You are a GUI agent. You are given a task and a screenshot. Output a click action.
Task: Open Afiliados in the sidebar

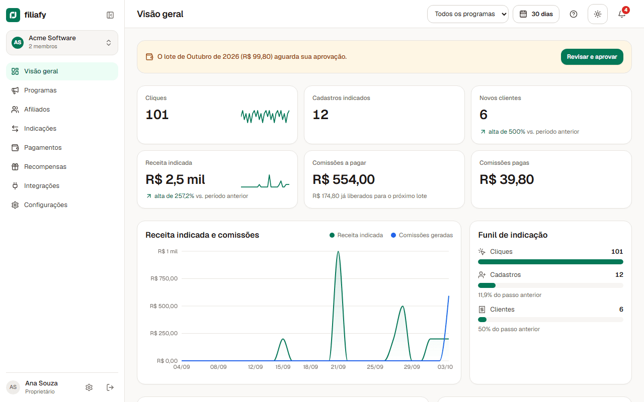pyautogui.click(x=62, y=110)
